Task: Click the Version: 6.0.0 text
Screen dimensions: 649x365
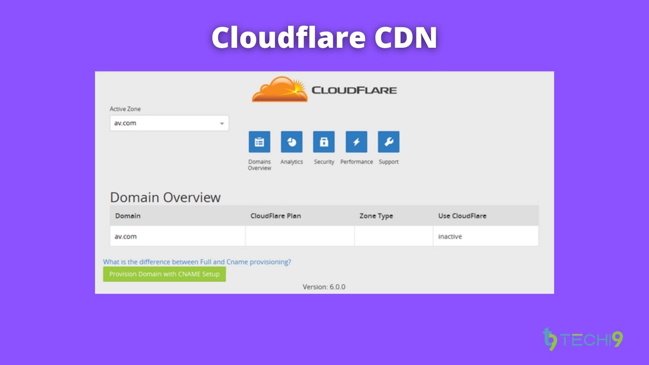Action: click(x=324, y=287)
